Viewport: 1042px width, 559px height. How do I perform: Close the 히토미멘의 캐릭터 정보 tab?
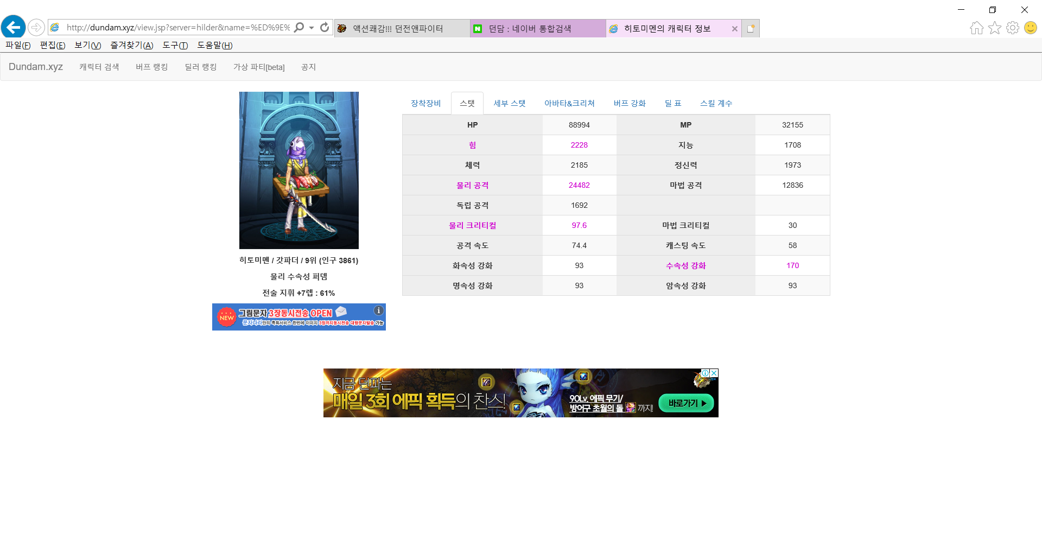(734, 29)
